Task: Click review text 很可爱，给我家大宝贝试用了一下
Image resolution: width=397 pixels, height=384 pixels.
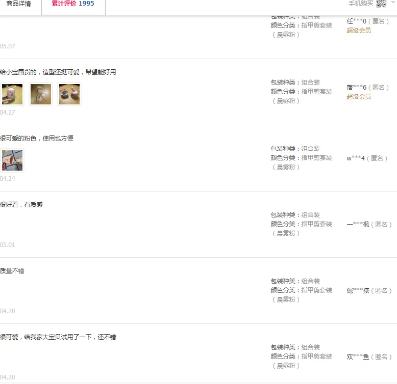Action: point(58,337)
